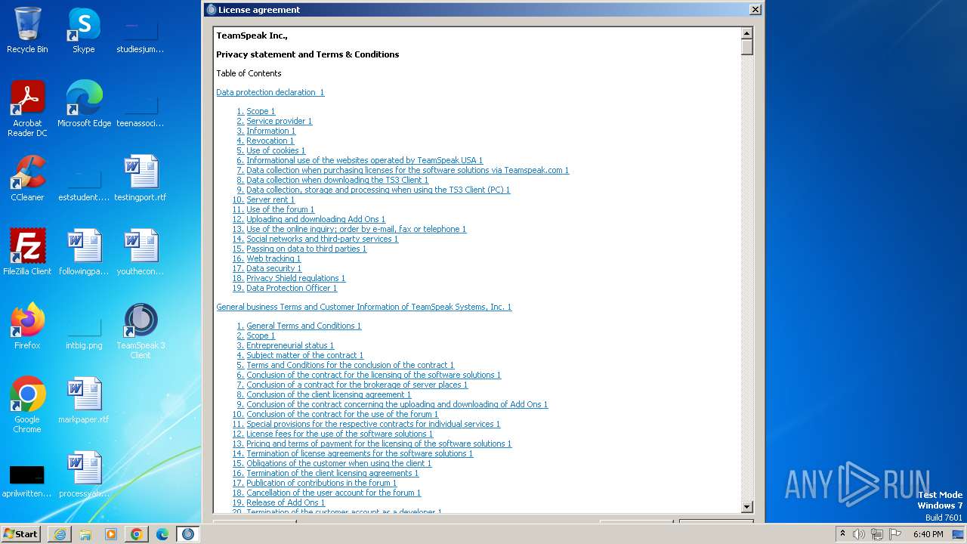The width and height of the screenshot is (967, 544).
Task: Open Release of Add Ons link
Action: click(x=286, y=502)
